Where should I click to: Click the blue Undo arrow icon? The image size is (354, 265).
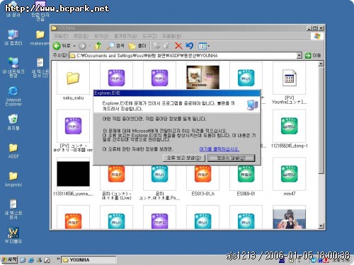click(x=189, y=46)
